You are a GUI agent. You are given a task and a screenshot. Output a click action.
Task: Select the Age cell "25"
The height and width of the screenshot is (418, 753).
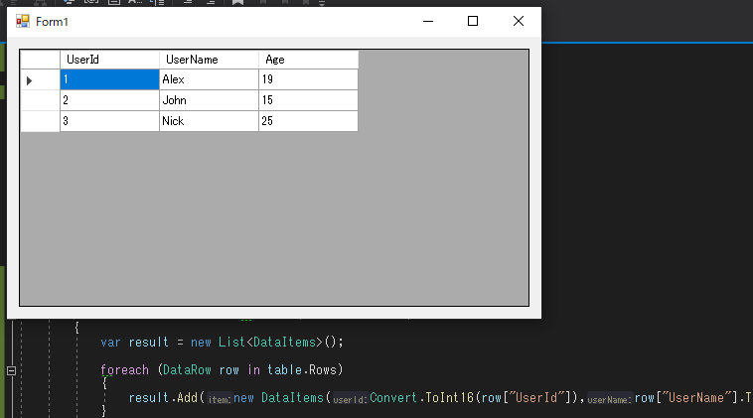tap(308, 121)
